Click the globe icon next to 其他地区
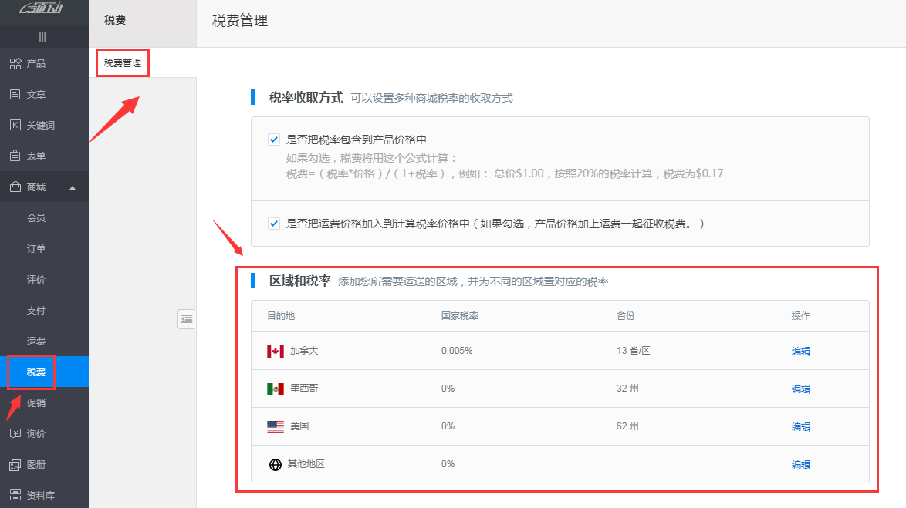Screen dimensions: 906x508 coord(275,464)
